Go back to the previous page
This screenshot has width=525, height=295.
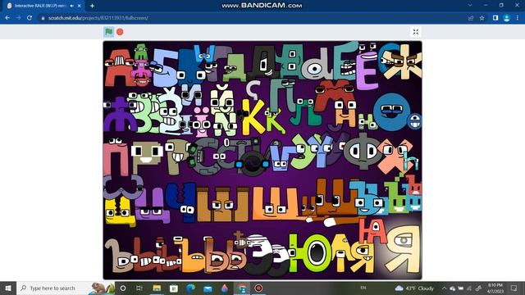pyautogui.click(x=7, y=18)
